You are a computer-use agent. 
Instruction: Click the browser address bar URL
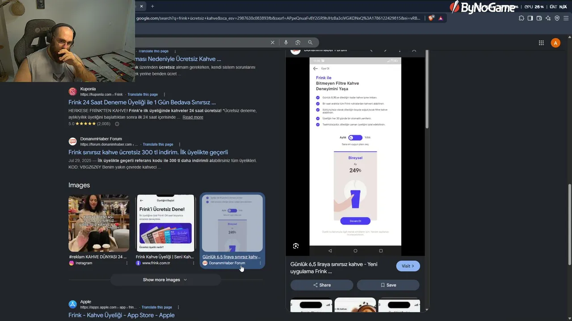tap(278, 18)
